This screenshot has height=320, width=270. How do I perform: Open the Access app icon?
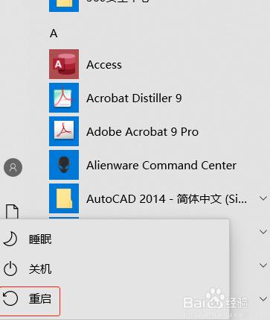[64, 64]
